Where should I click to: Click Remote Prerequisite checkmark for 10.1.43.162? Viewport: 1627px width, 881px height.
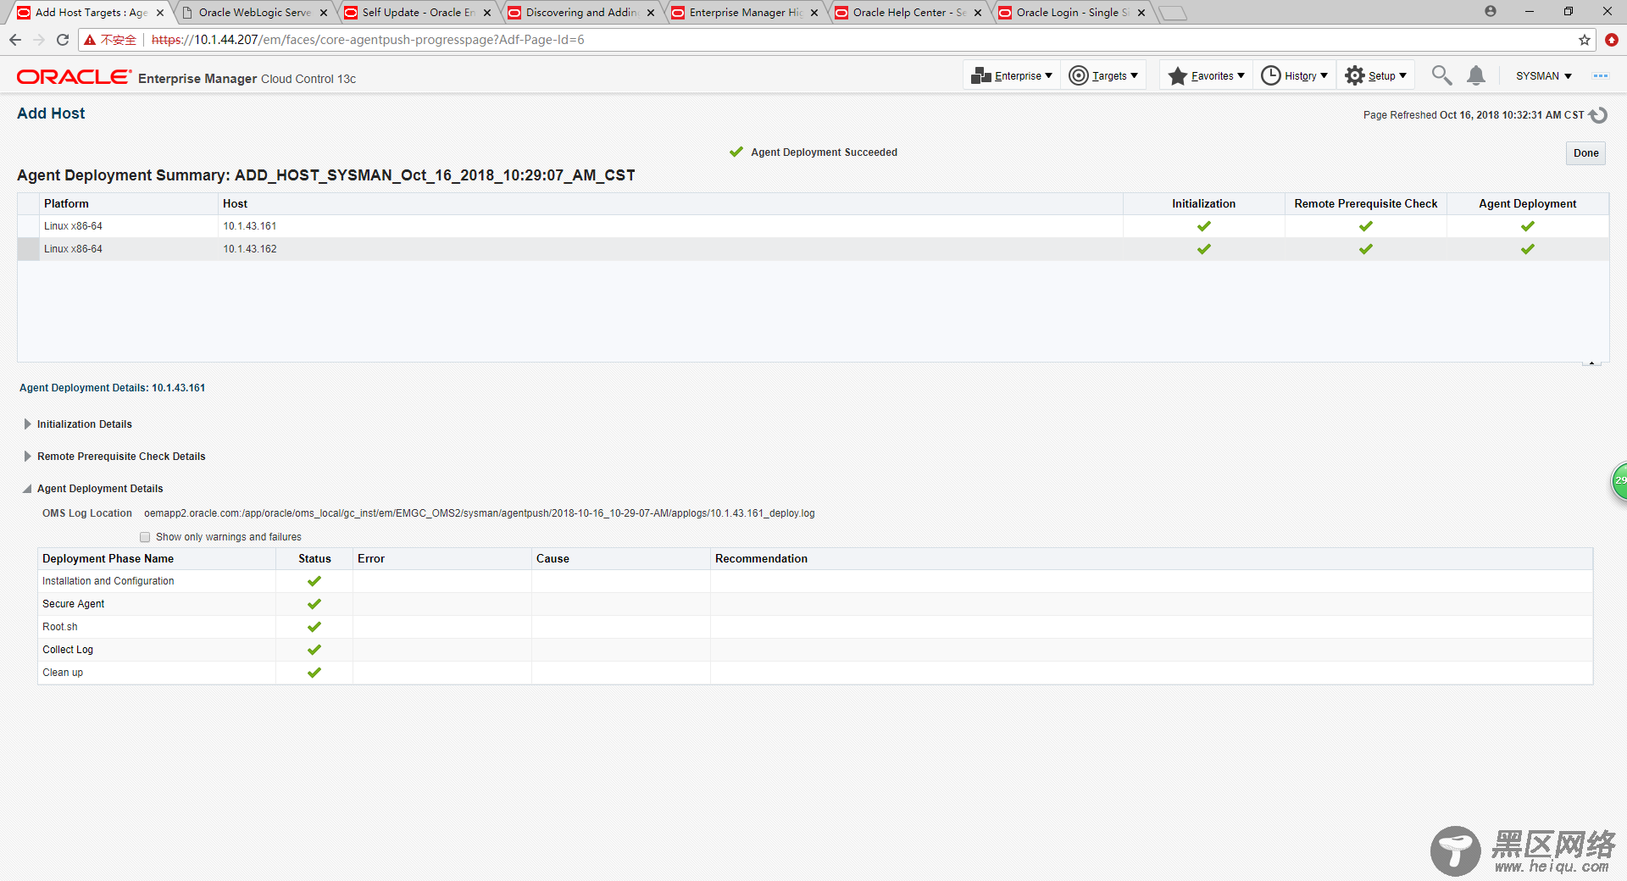click(1365, 249)
